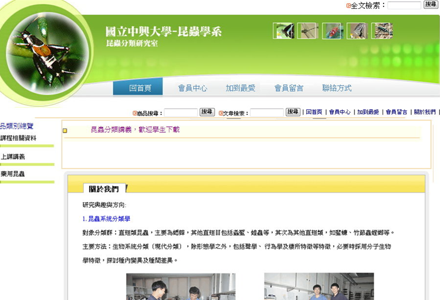Click the left laboratory photo
Image resolution: width=440 pixels, height=300 pixels.
(x=181, y=286)
